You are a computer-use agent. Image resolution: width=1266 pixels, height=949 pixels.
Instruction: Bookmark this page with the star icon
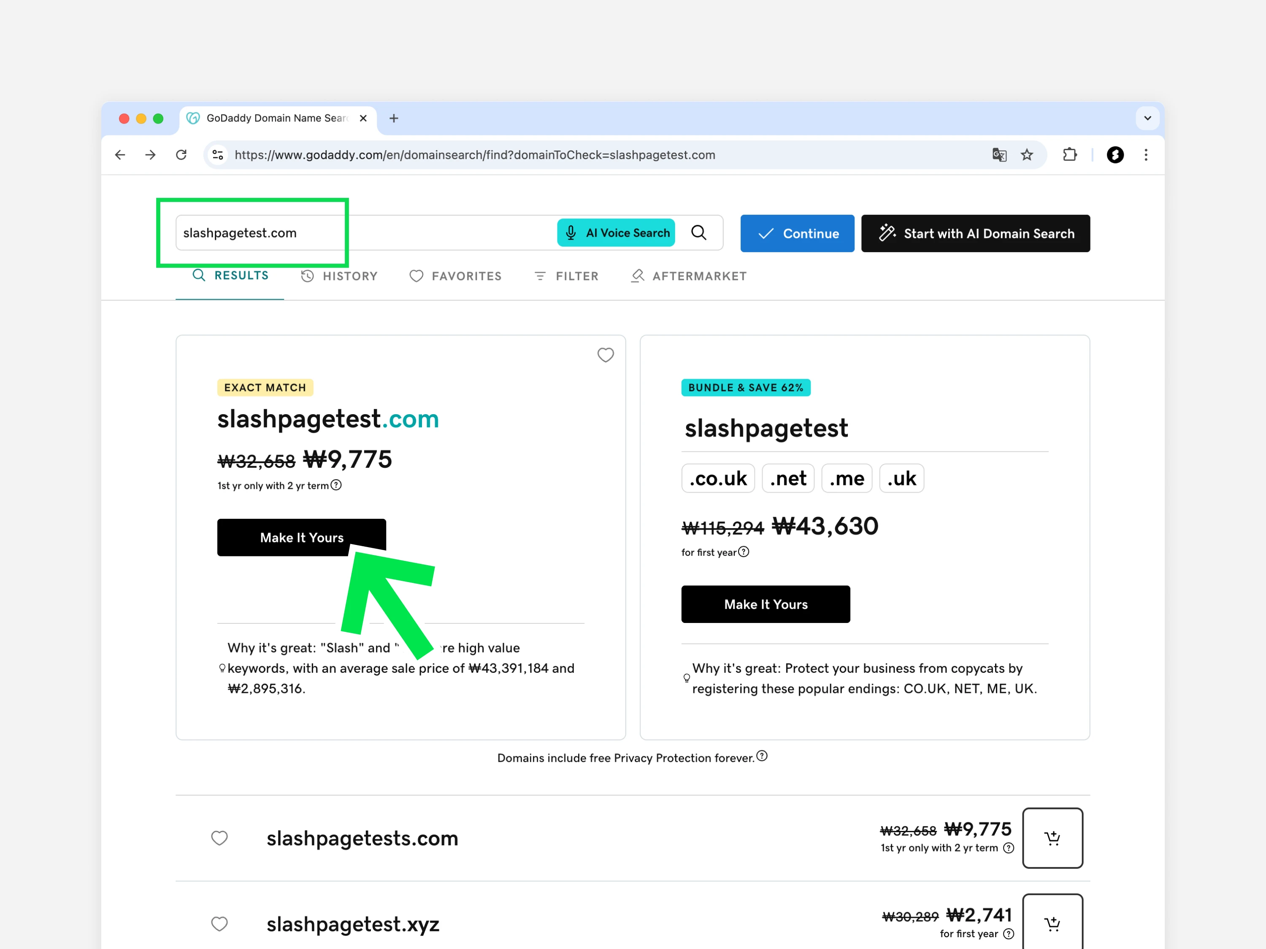[x=1027, y=155]
